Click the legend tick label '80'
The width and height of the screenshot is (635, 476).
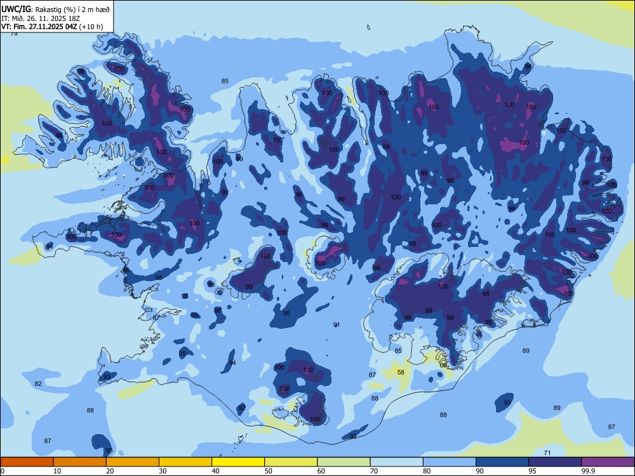[x=427, y=471]
